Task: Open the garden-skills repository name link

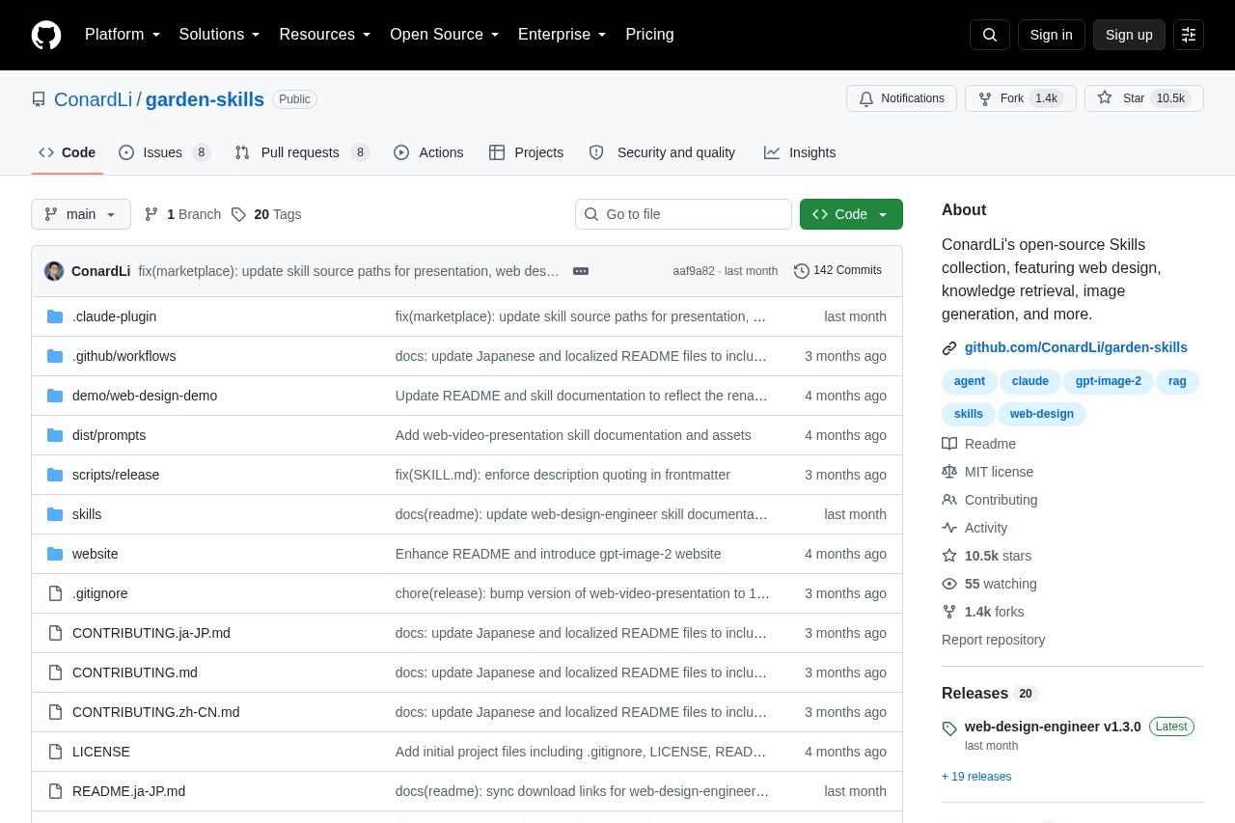Action: coord(205,99)
